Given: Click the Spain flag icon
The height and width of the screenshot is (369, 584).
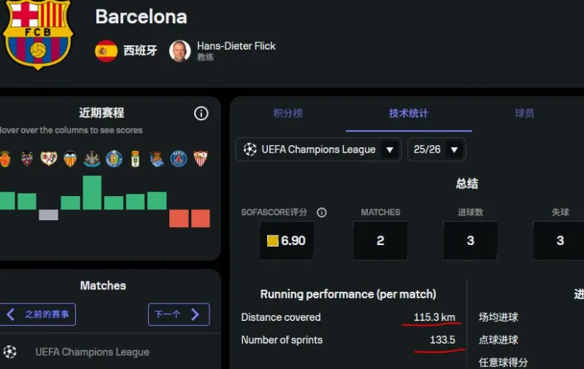Looking at the screenshot, I should tap(106, 50).
